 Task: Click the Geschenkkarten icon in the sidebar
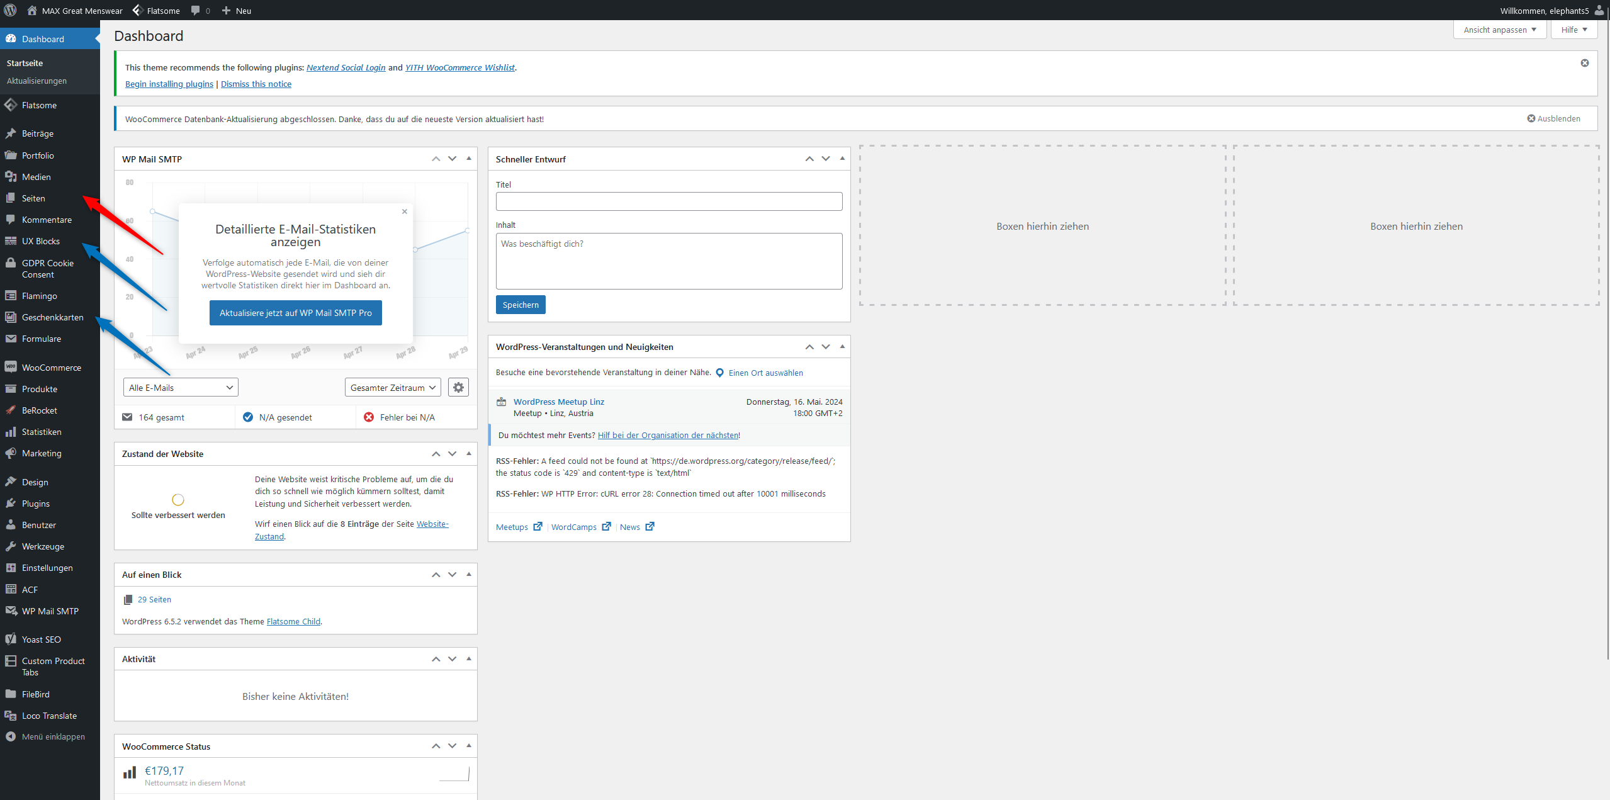(x=11, y=317)
